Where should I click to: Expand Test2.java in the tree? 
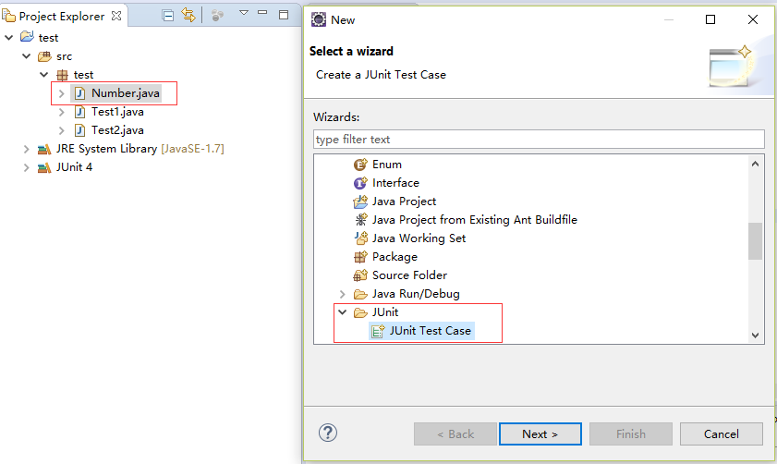(62, 130)
